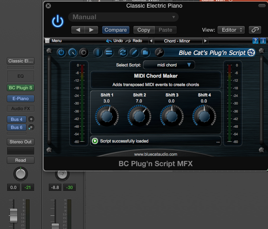Click the Shift 2 value 7.0
The image size is (268, 229).
139,101
